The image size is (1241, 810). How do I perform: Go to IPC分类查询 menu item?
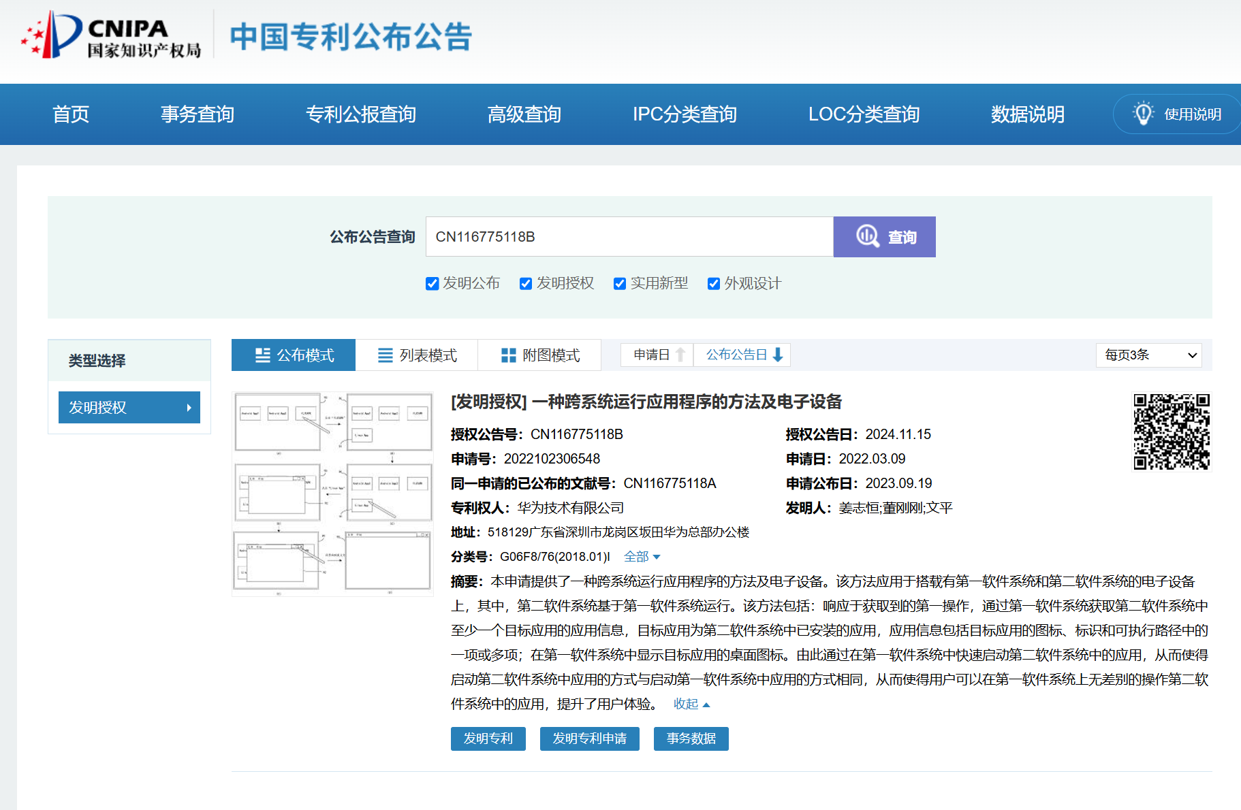coord(685,114)
